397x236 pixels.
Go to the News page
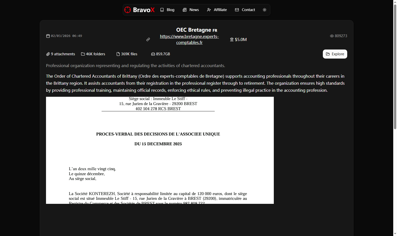(x=191, y=10)
